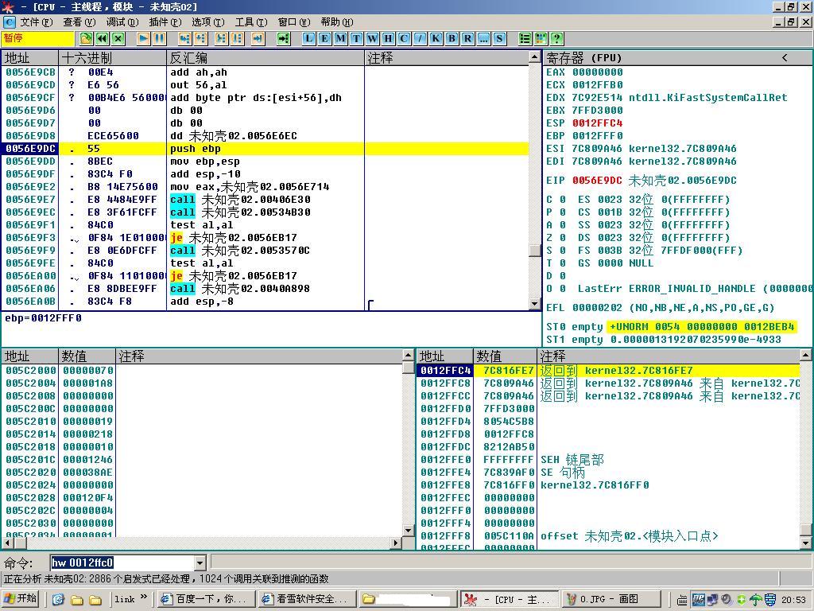Close the debugged program with the X icon
This screenshot has width=814, height=611.
pos(118,38)
